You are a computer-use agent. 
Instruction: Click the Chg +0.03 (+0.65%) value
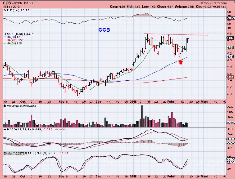210,7
